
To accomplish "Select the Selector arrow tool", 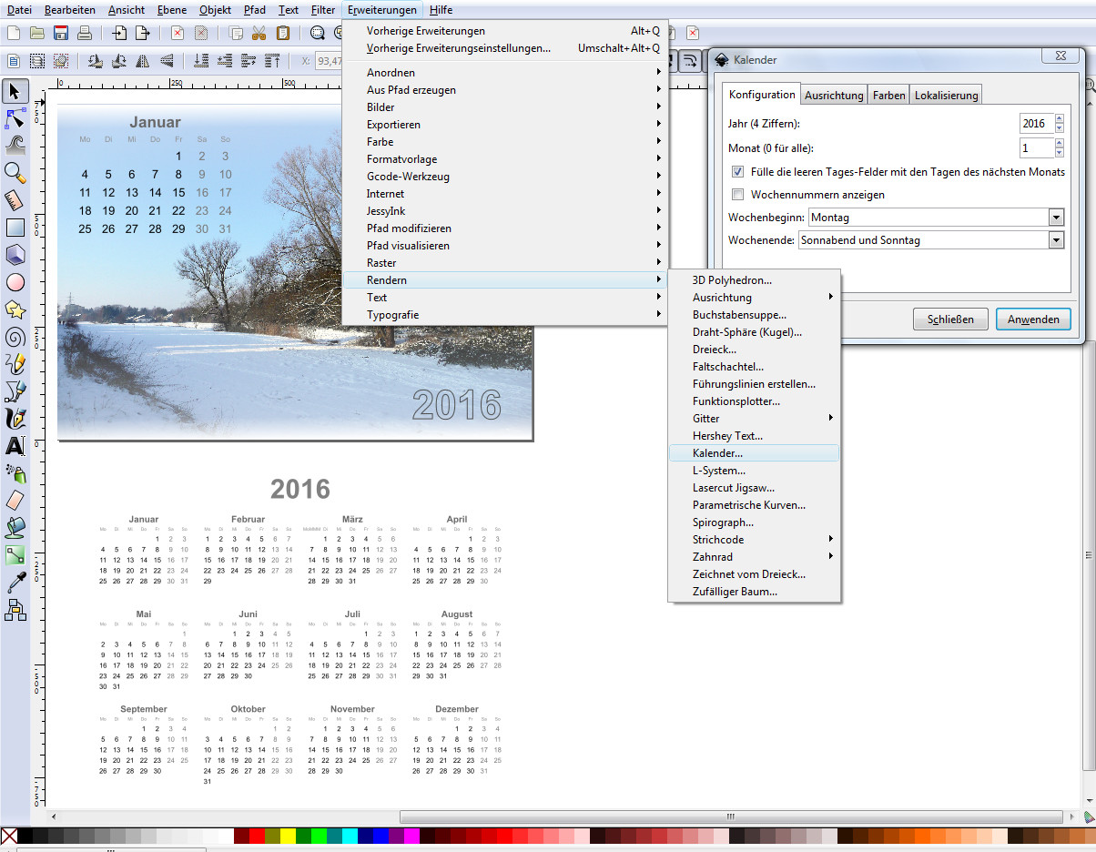I will [x=15, y=91].
